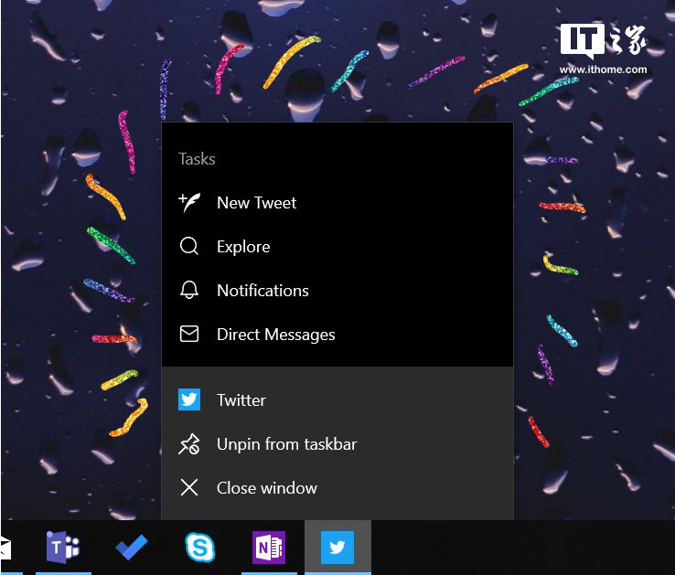Screen dimensions: 675x575
Task: Select Close window option
Action: tap(337, 488)
